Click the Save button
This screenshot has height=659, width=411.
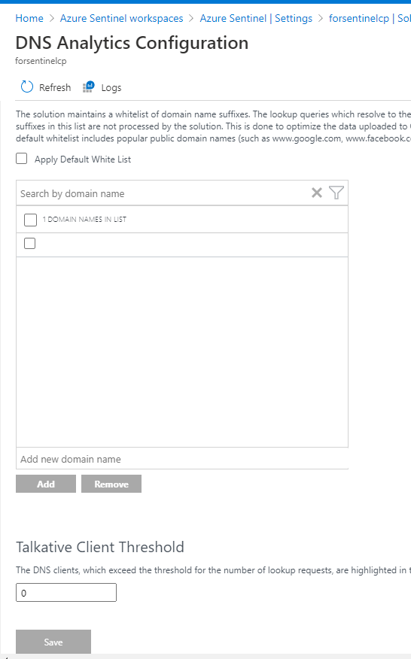tap(53, 642)
